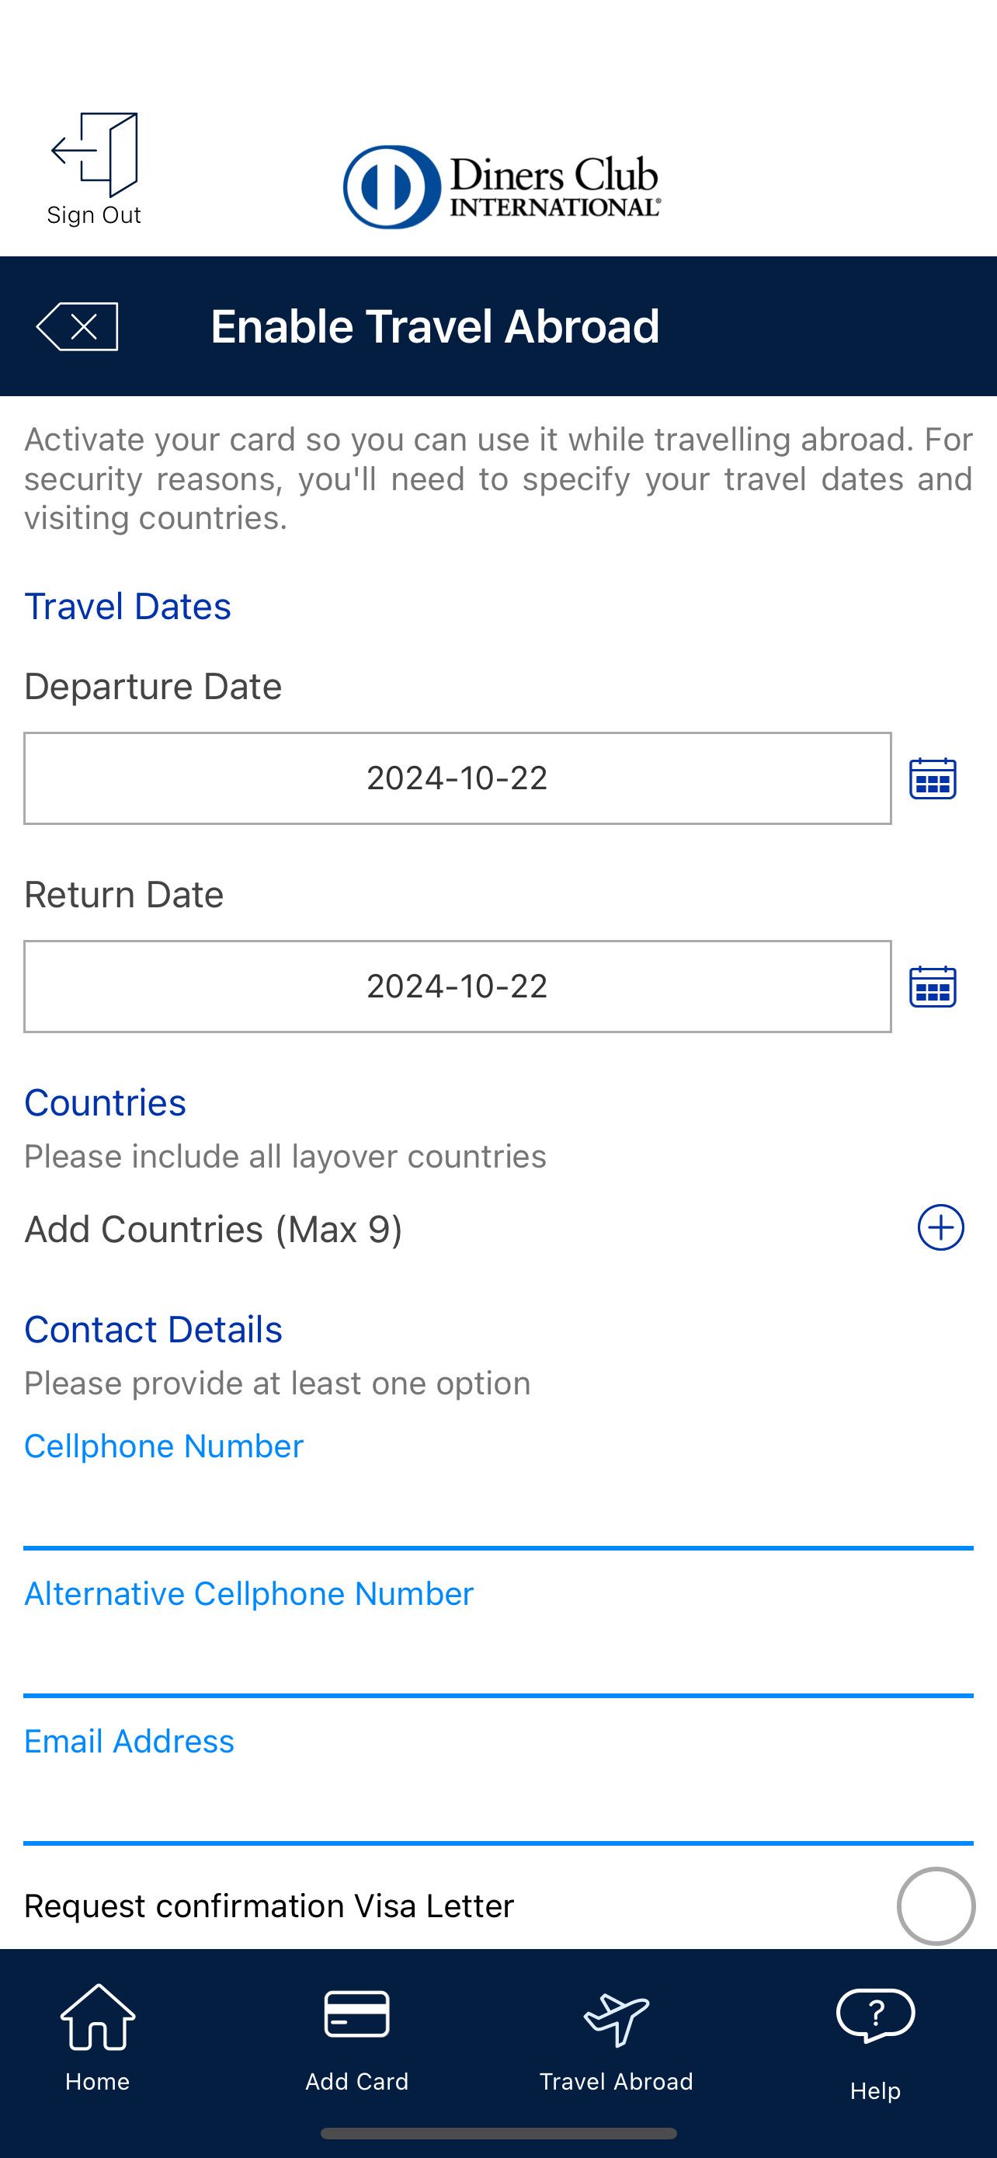Tap the back arrow beside Enable Travel Abroad

click(77, 327)
